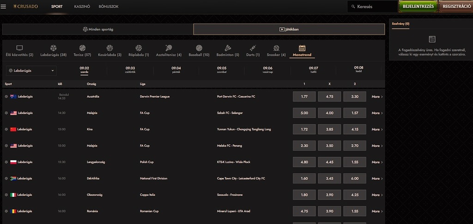The width and height of the screenshot is (473, 224).
Task: Bet 4.75 on Minerul Lupeni
Action: point(304,212)
